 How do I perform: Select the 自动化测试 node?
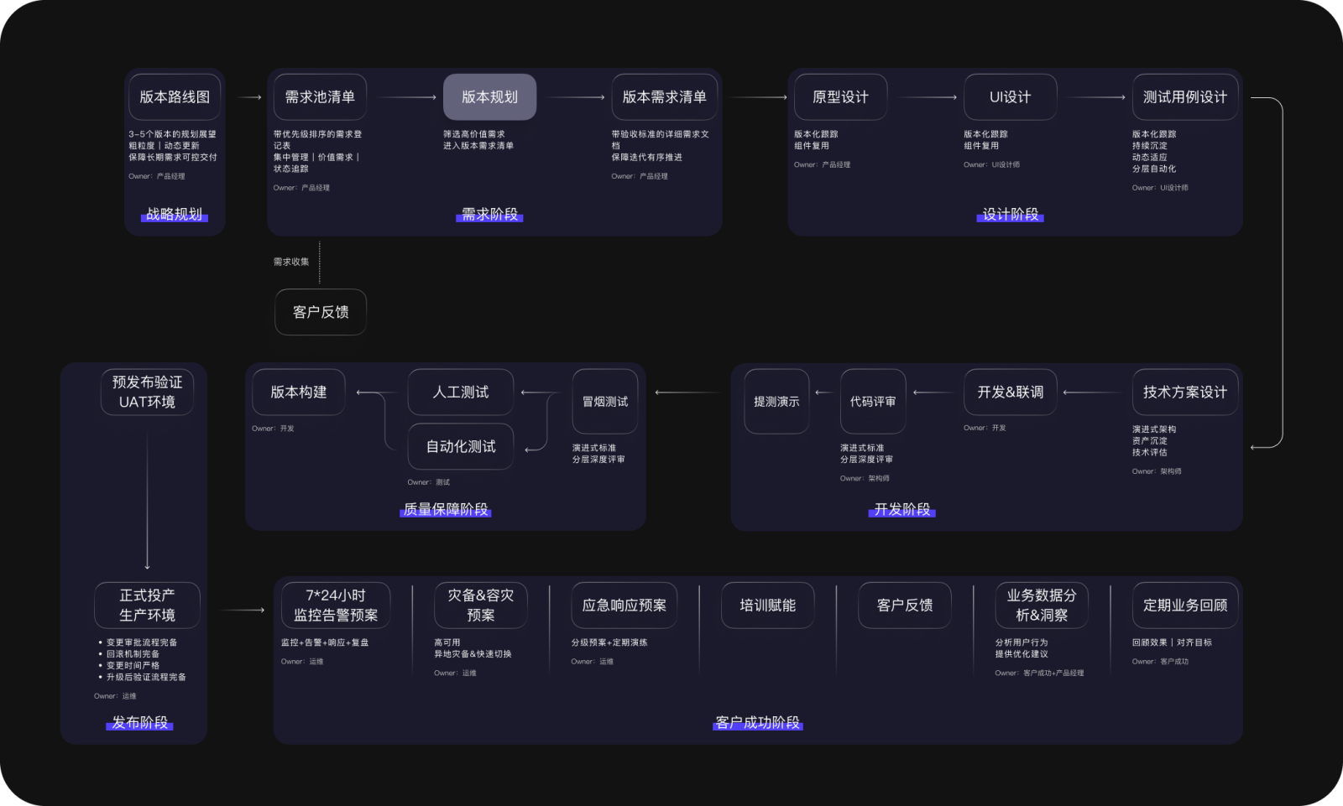click(460, 447)
